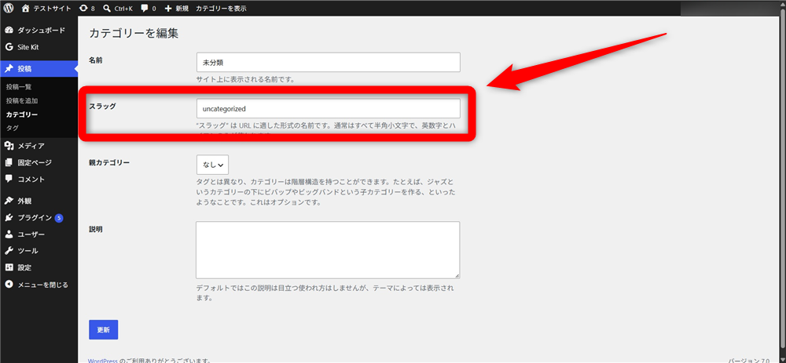Click the コメント bubble icon in the sidebar
The width and height of the screenshot is (786, 363).
pyautogui.click(x=9, y=179)
